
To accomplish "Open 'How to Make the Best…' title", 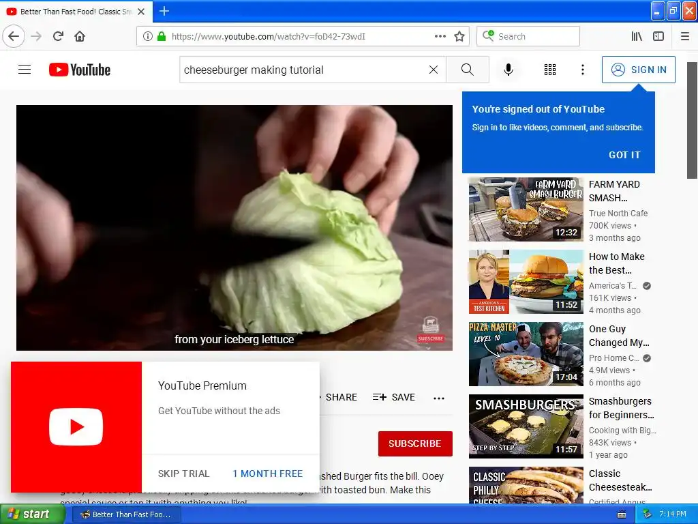I will tap(616, 263).
